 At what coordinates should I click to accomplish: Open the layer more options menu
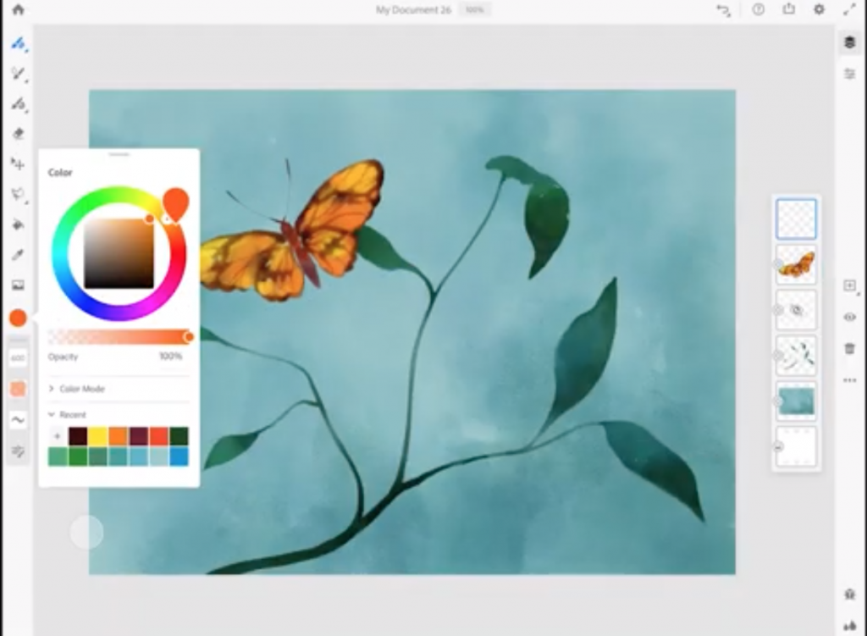[x=849, y=380]
